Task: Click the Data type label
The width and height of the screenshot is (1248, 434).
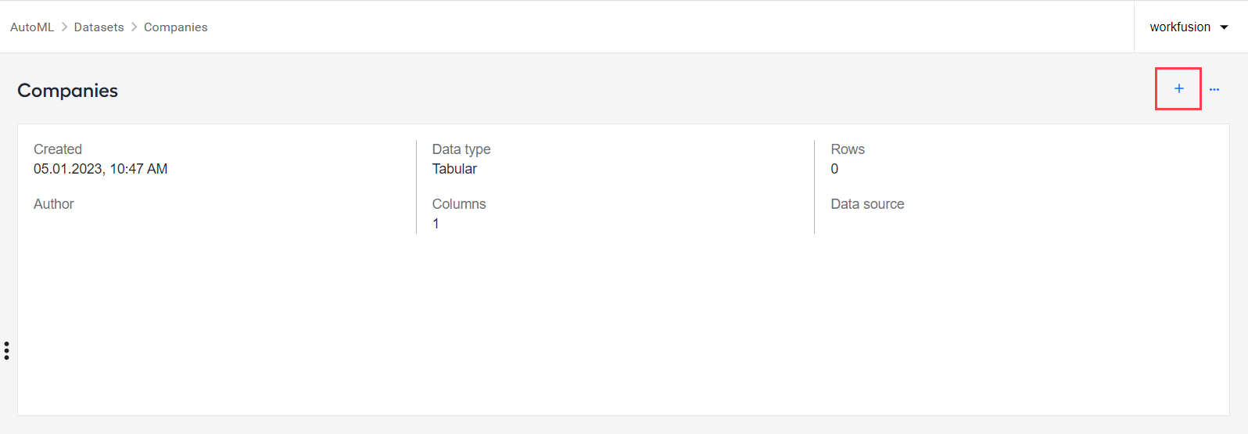Action: [x=461, y=149]
